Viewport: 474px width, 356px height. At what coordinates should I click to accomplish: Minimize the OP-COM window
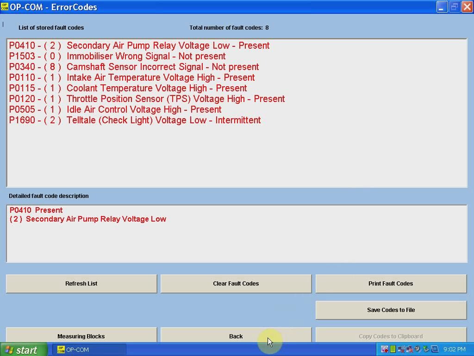(x=442, y=6)
